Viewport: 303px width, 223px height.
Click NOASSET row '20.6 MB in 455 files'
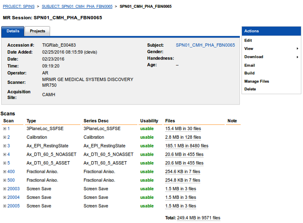[184, 154]
